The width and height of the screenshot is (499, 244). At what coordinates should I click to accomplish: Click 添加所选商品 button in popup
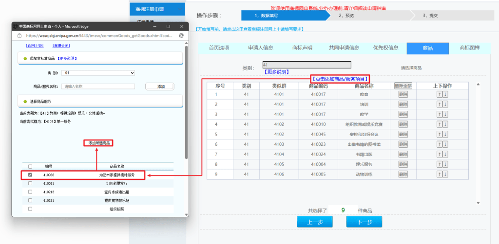point(98,143)
